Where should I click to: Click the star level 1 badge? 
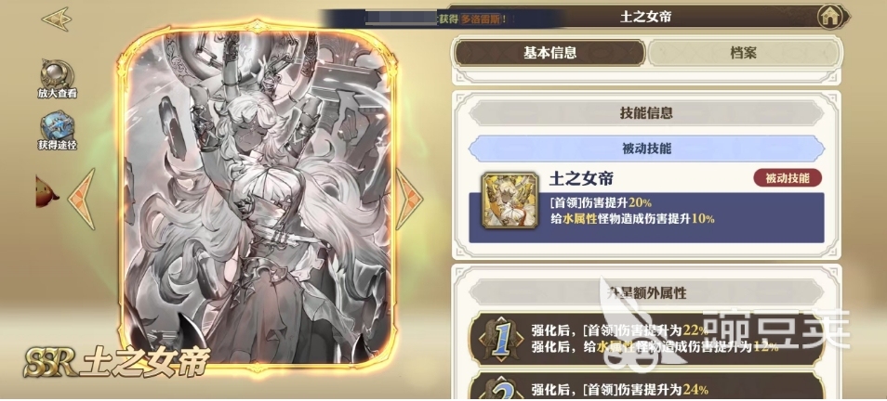tap(500, 338)
